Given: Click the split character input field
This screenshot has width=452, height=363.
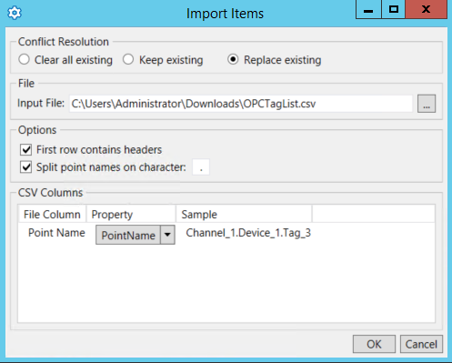Looking at the screenshot, I should [201, 167].
